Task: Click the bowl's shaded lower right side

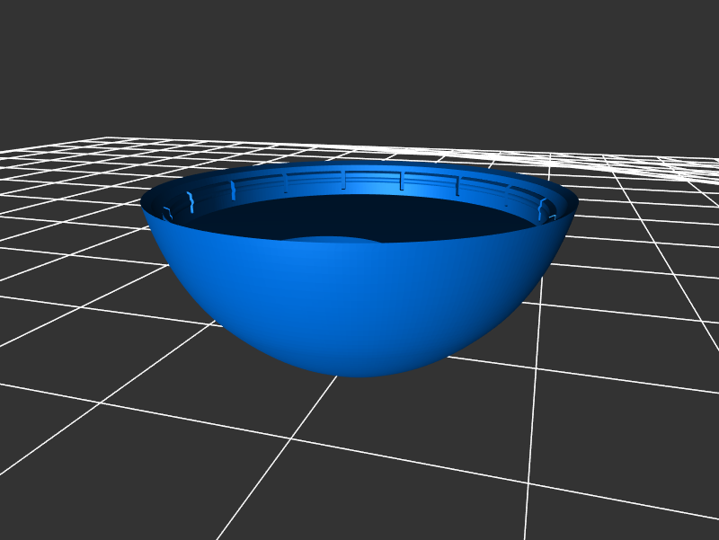Action: (x=485, y=314)
